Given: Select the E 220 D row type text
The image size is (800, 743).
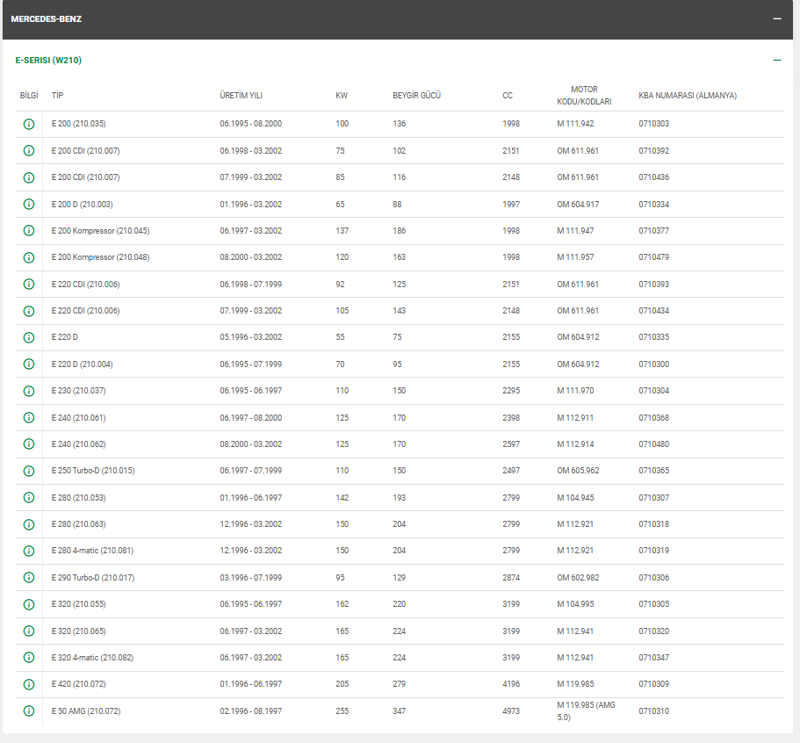Looking at the screenshot, I should 65,337.
